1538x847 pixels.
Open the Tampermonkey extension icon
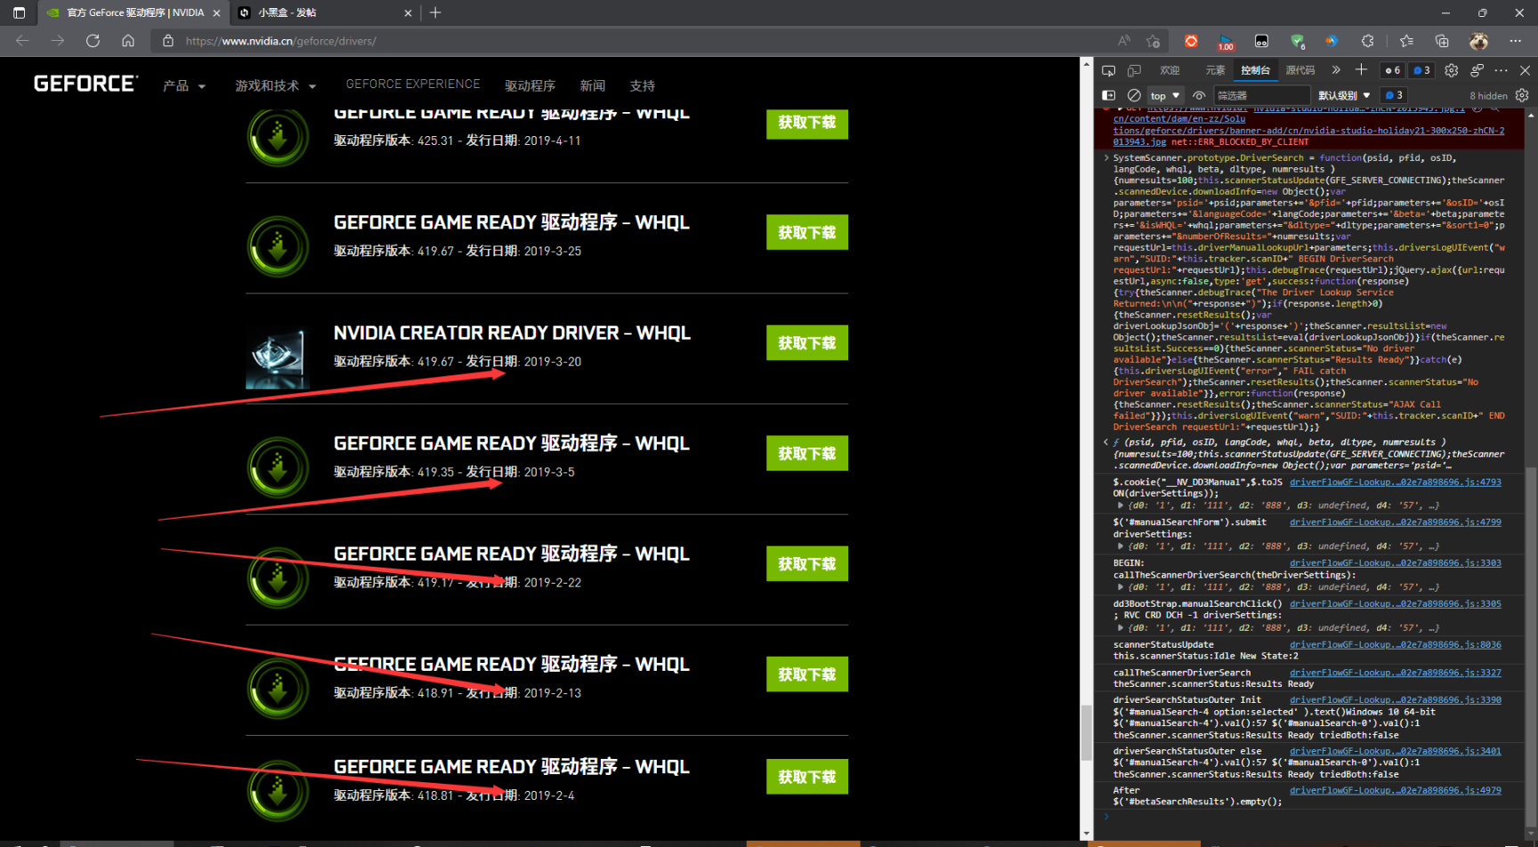tap(1261, 41)
